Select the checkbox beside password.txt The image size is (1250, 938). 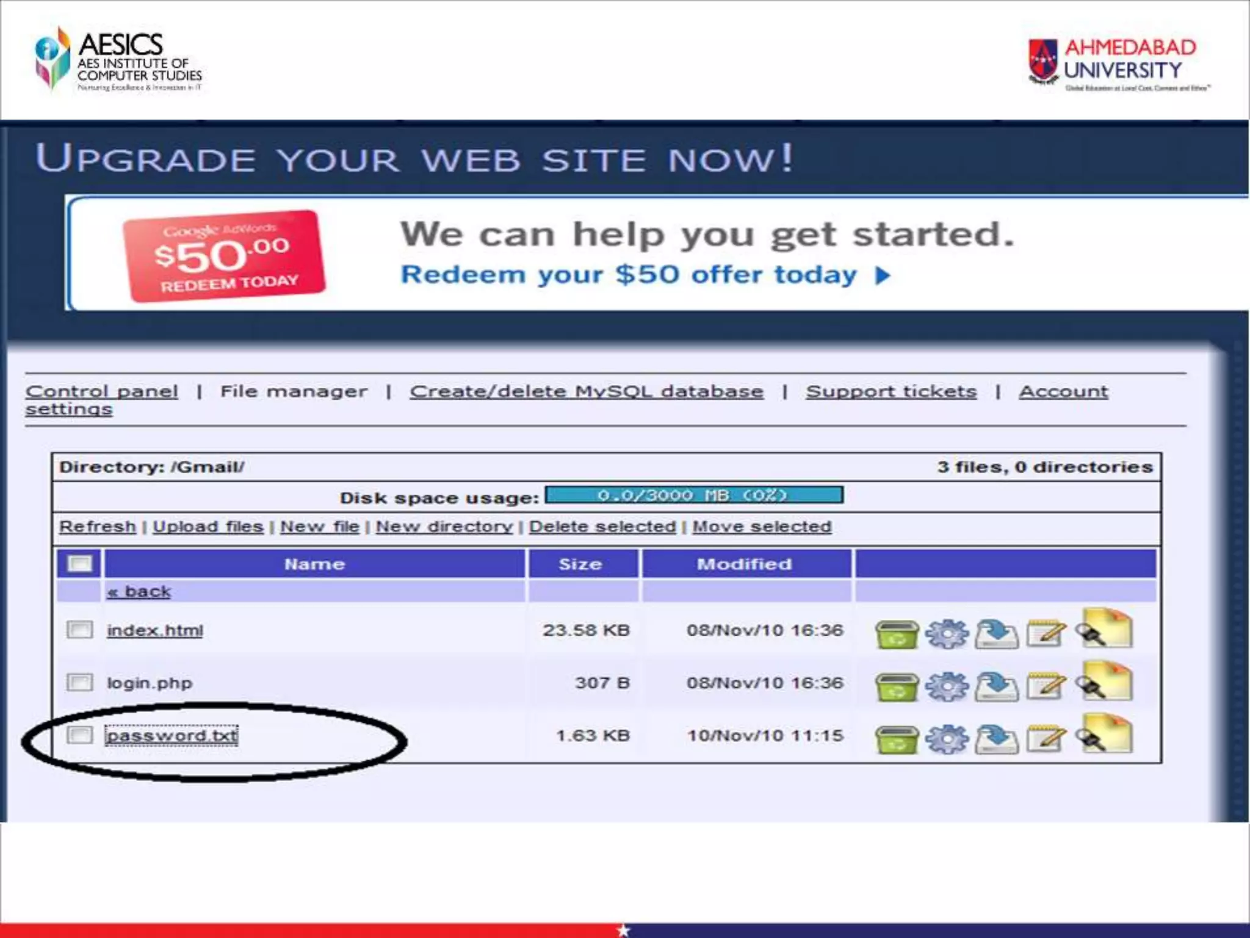pyautogui.click(x=79, y=735)
